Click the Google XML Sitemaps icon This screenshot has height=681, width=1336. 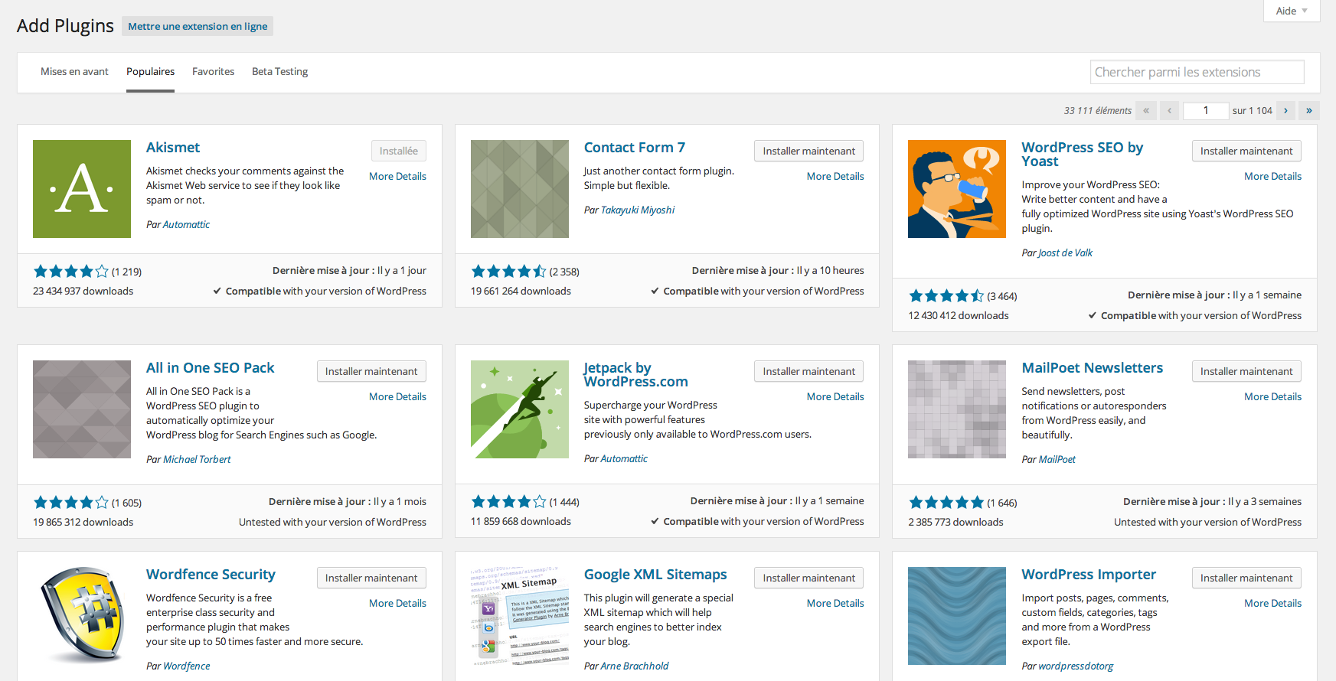[520, 616]
